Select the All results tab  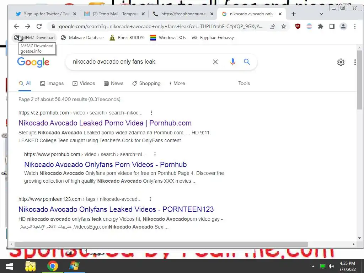[x=25, y=83]
